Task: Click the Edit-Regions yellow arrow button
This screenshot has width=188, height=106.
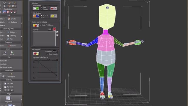Action: tap(53, 16)
